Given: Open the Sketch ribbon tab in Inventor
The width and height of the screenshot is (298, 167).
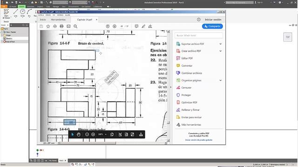Looking at the screenshot, I should [21, 6].
